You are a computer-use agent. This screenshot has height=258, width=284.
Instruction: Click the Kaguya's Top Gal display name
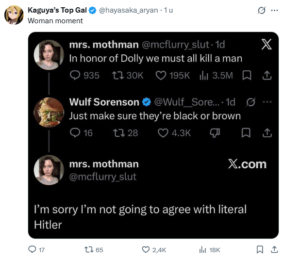tap(57, 10)
